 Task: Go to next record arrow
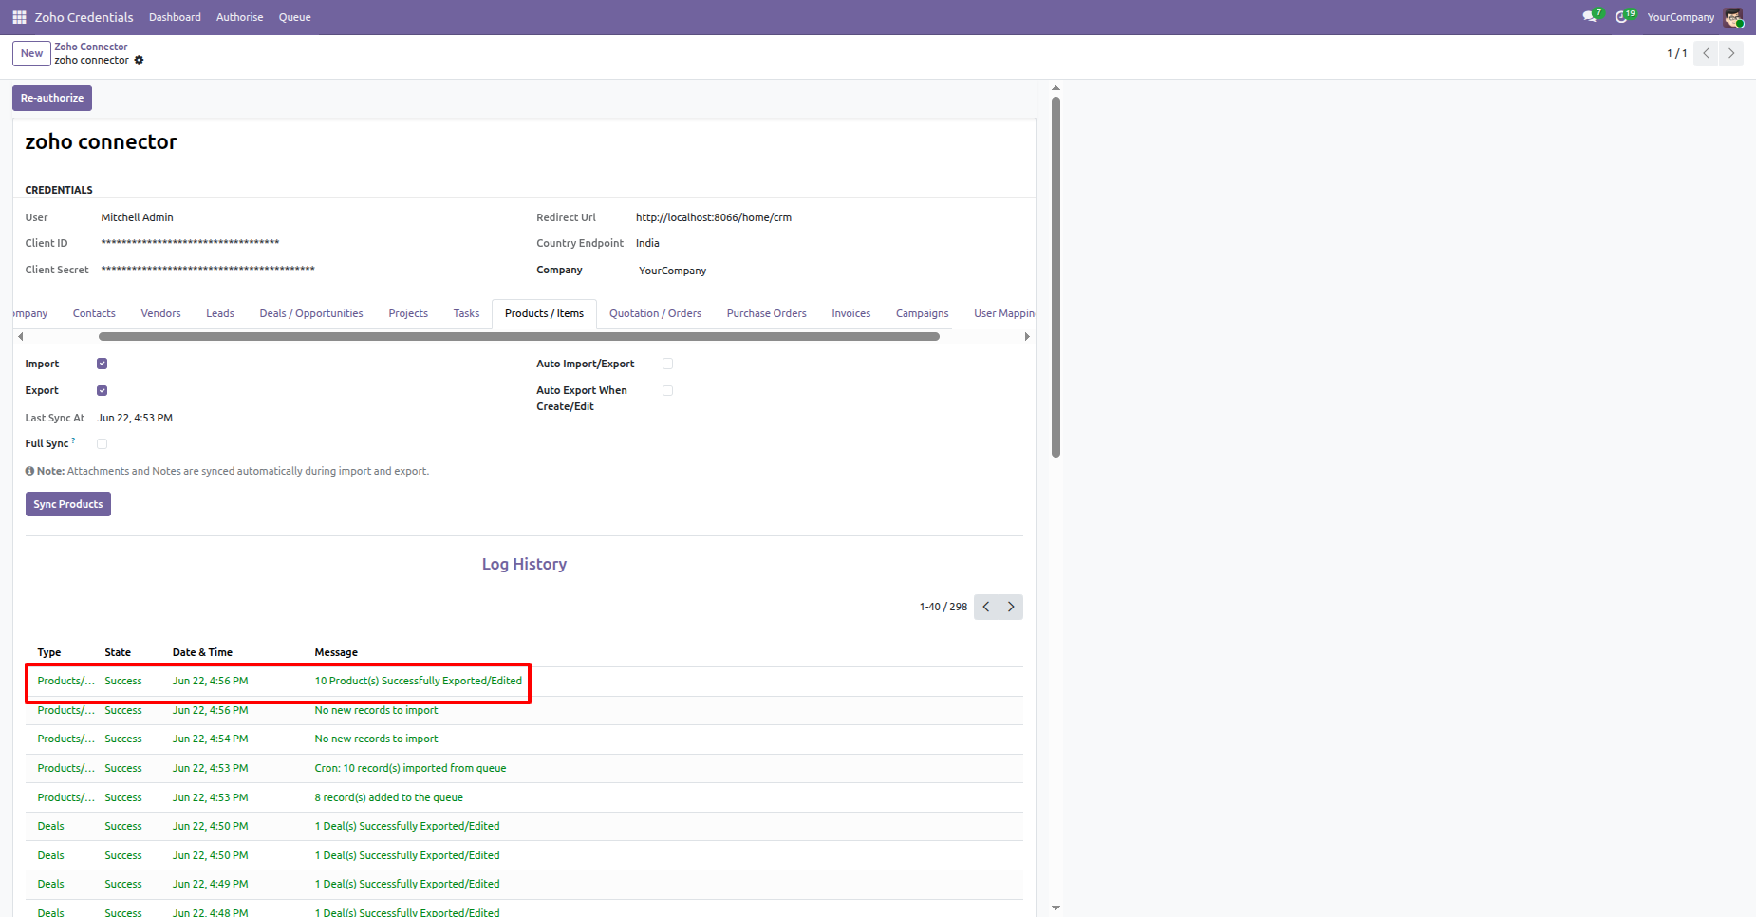tap(1731, 53)
